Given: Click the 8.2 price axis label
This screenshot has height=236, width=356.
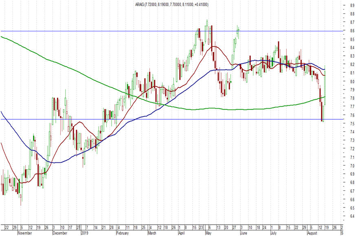Looking at the screenshot, I should 352,64.
